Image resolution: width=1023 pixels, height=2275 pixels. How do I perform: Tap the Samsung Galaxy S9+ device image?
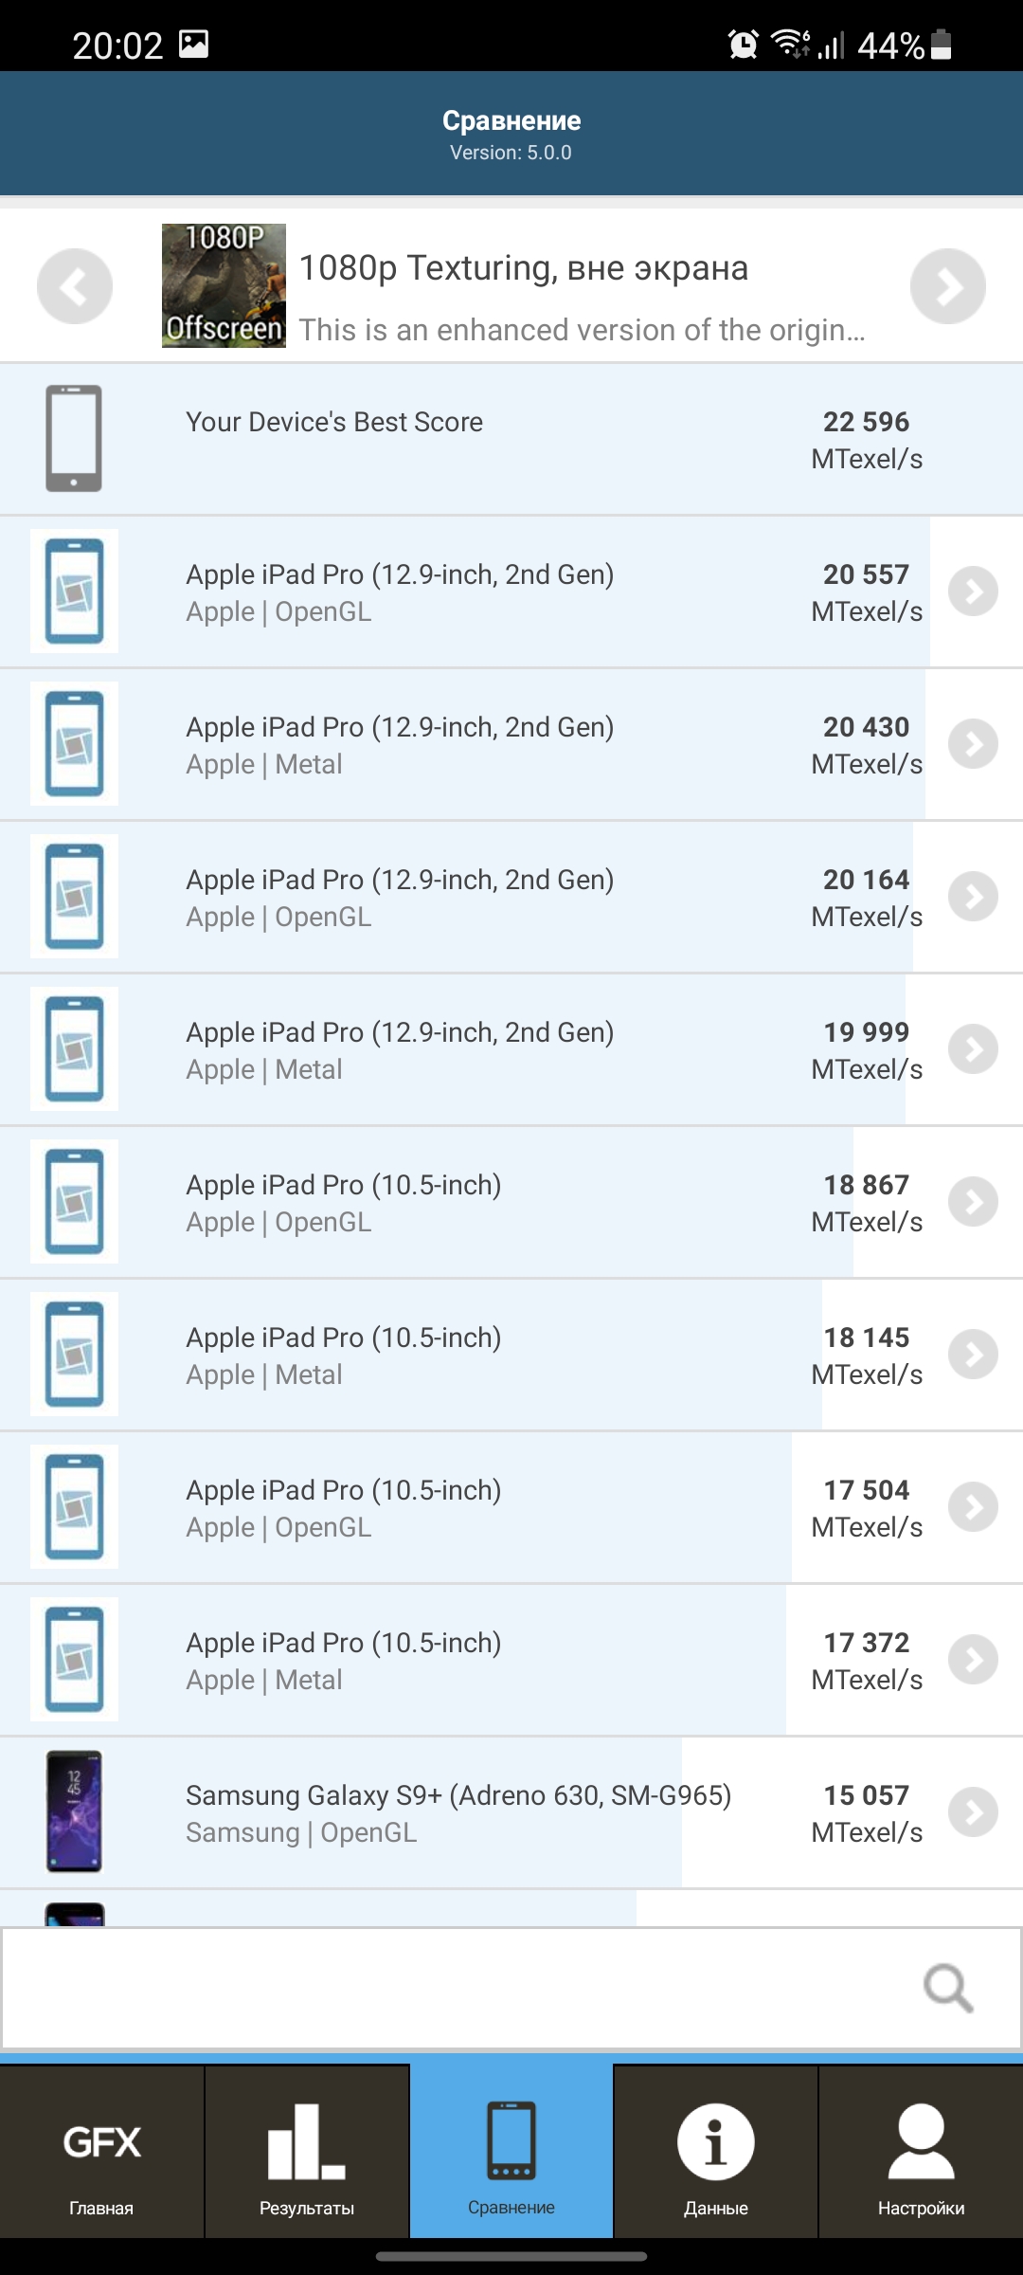tap(74, 1811)
